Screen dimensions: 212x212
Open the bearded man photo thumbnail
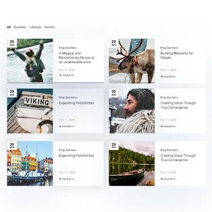point(132,111)
